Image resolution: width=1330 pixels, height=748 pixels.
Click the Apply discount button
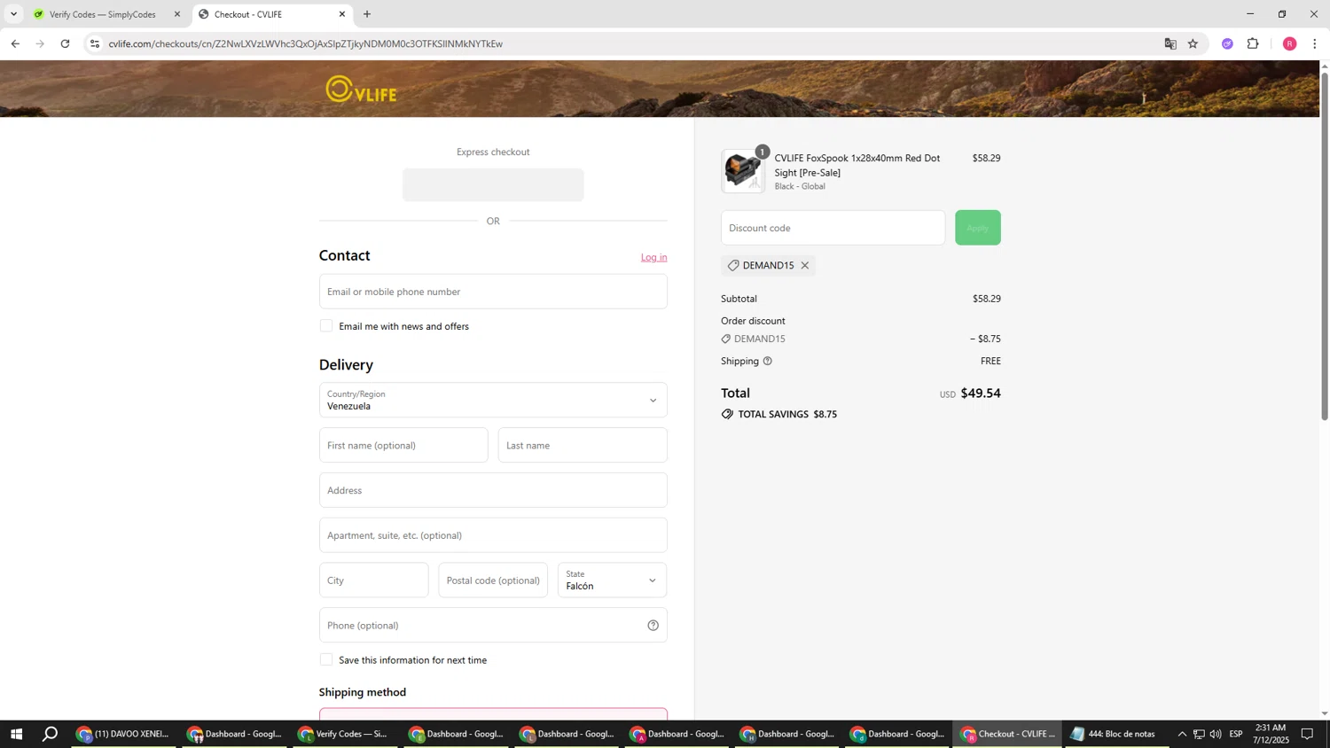coord(978,228)
